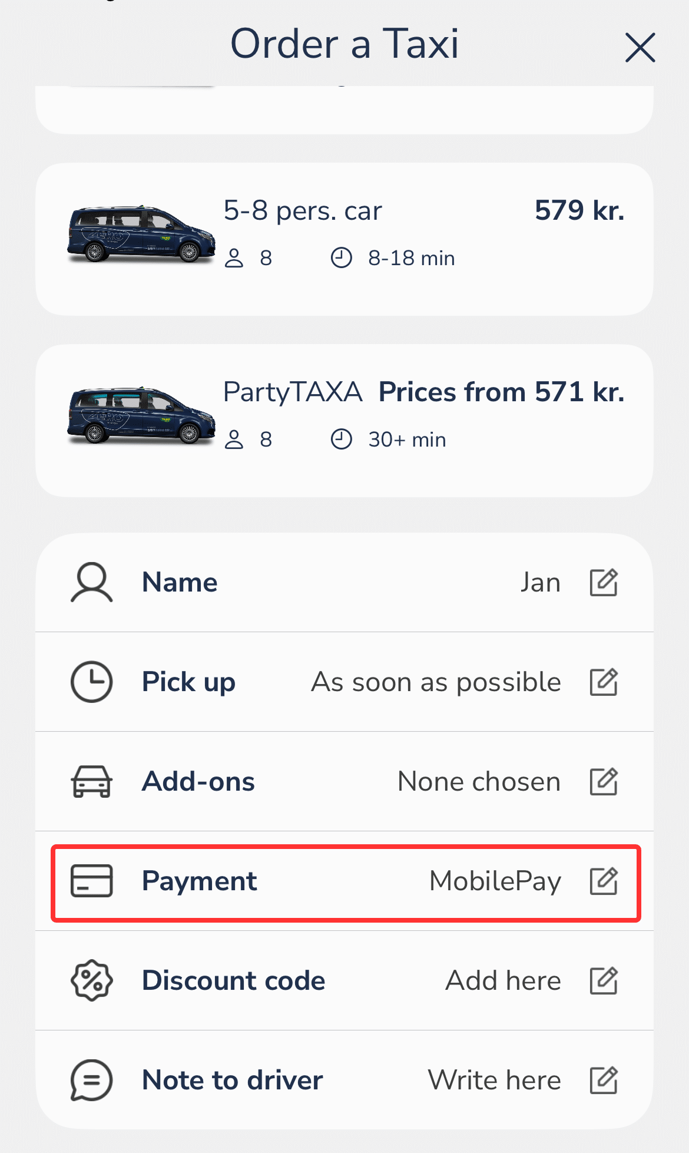Click the name value Jan
Image resolution: width=689 pixels, height=1153 pixels.
[x=540, y=583]
